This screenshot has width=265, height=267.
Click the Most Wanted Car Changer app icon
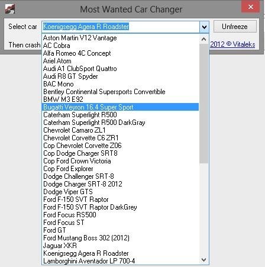pos(10,9)
